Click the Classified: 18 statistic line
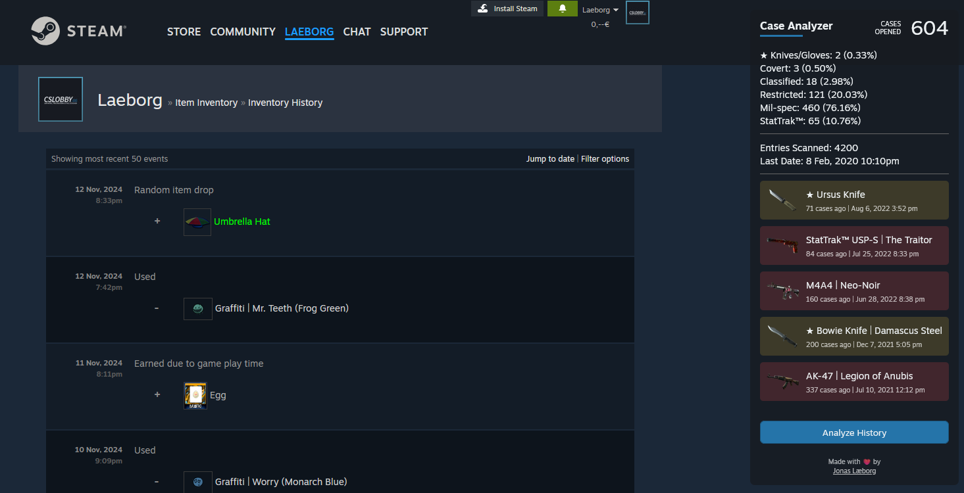The height and width of the screenshot is (493, 964). [x=807, y=82]
